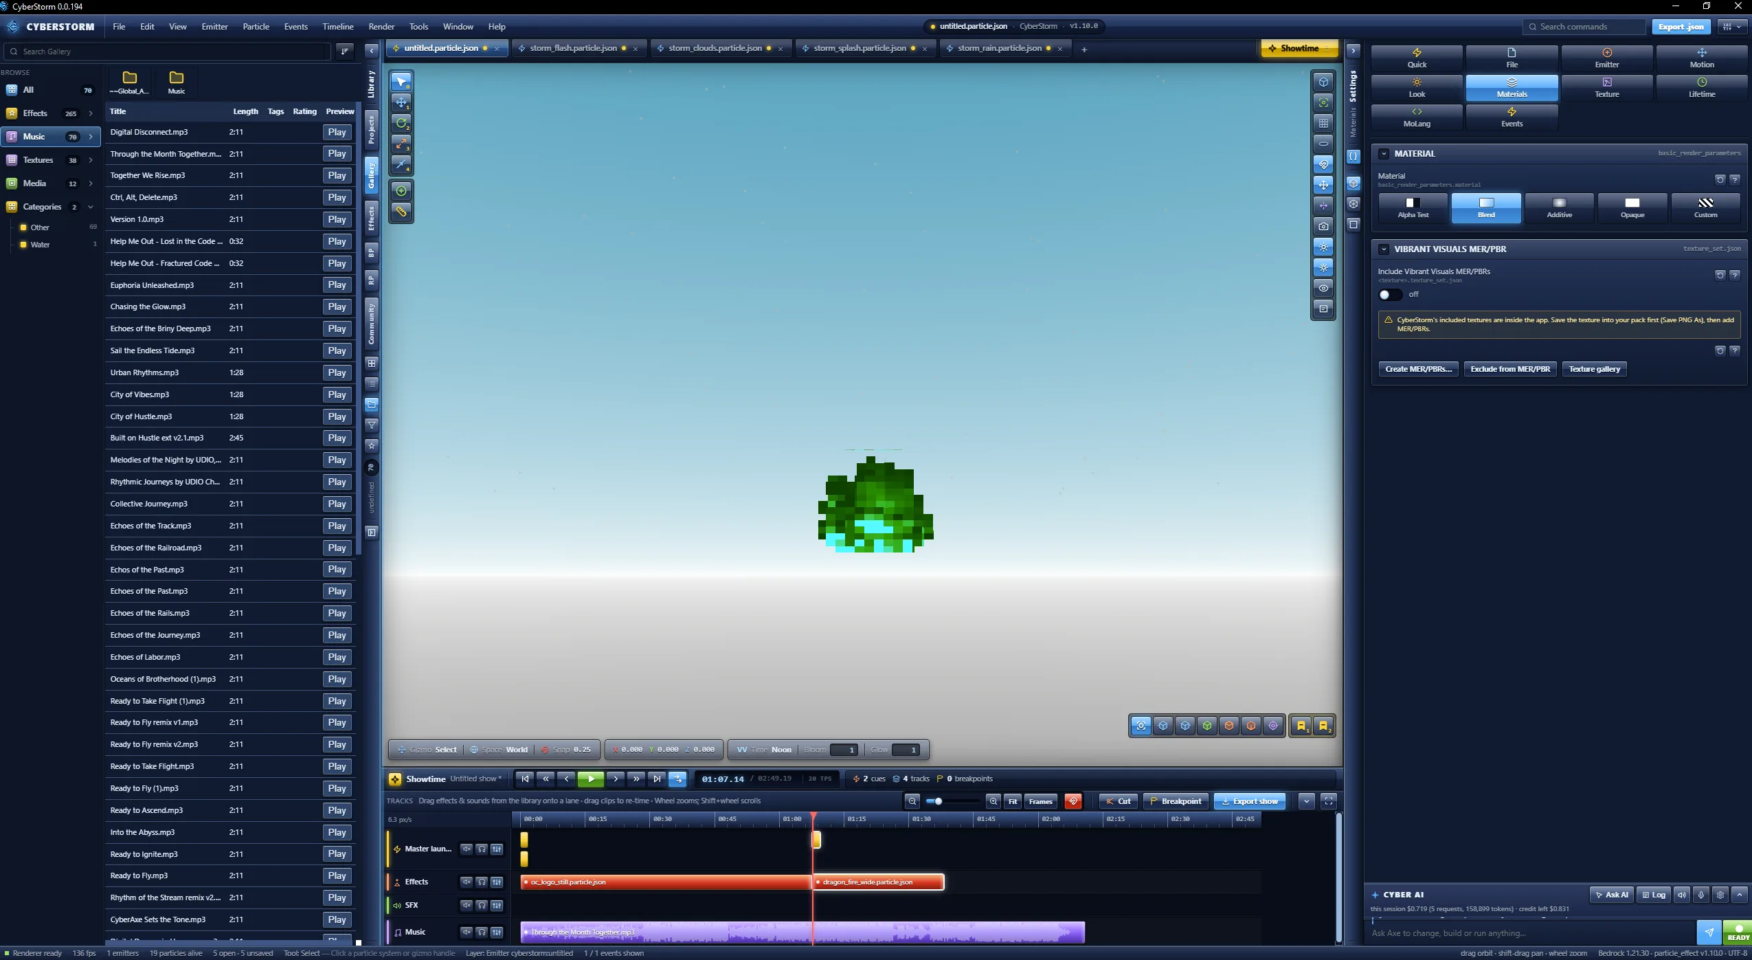Click the Cyber AI microphone icon
Viewport: 1752px width, 960px height.
click(x=1701, y=895)
